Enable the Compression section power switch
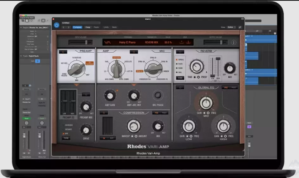299x178 pixels. point(104,112)
